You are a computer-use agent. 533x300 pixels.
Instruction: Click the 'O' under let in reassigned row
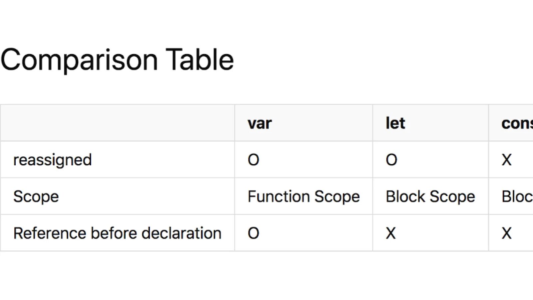391,160
